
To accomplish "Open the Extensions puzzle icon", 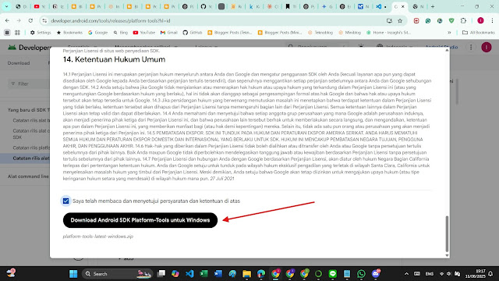I will click(x=463, y=21).
